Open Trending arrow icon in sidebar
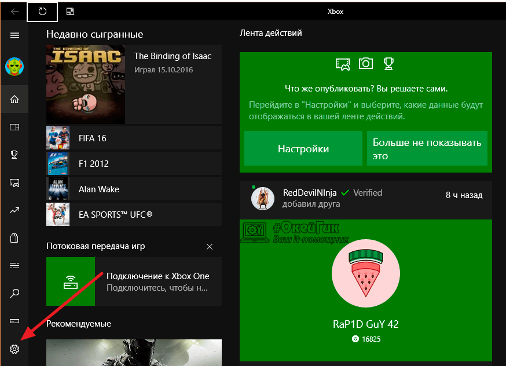This screenshot has width=506, height=366. pyautogui.click(x=14, y=210)
